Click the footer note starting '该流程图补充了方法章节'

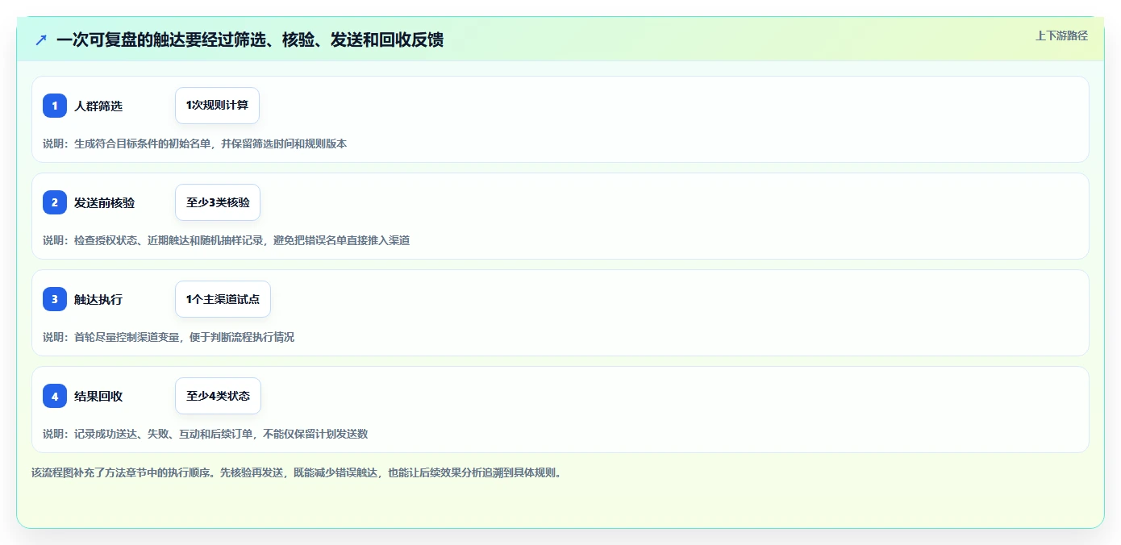(296, 472)
